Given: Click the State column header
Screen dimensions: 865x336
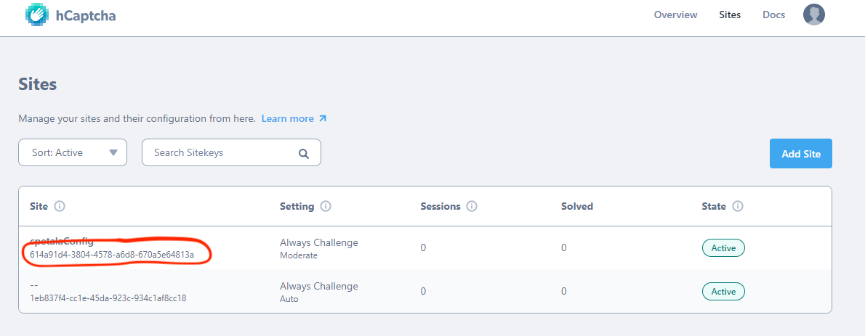Looking at the screenshot, I should click(x=714, y=207).
